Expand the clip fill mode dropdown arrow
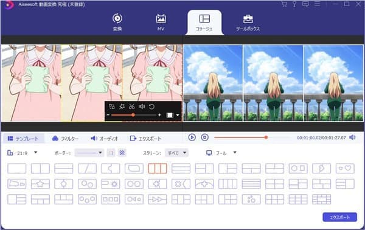This screenshot has width=365, height=230. (178, 115)
